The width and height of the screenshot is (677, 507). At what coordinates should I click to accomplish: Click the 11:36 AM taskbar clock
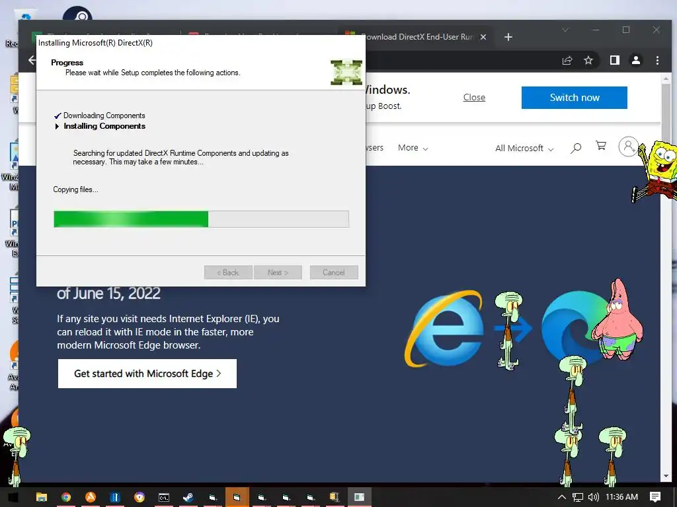[621, 497]
